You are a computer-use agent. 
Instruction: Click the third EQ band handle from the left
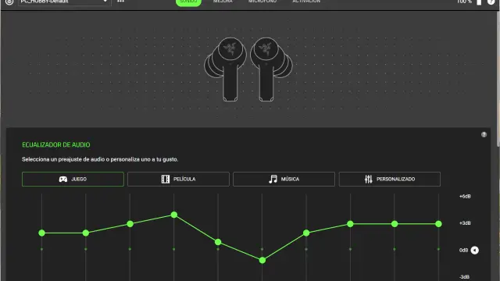pyautogui.click(x=130, y=224)
